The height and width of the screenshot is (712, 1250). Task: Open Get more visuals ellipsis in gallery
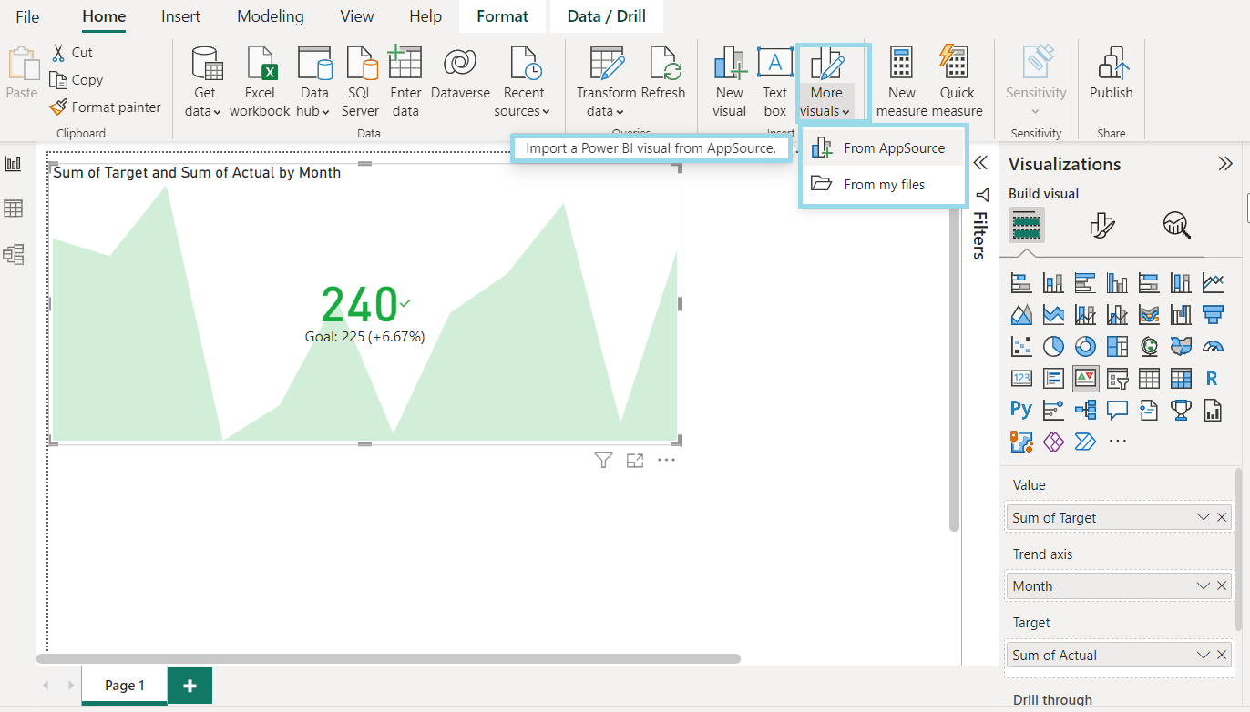coord(1118,442)
